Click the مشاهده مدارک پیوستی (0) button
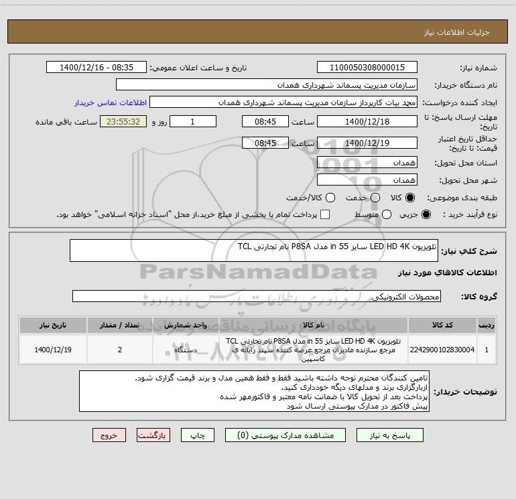Image resolution: width=516 pixels, height=499 pixels. pyautogui.click(x=285, y=435)
